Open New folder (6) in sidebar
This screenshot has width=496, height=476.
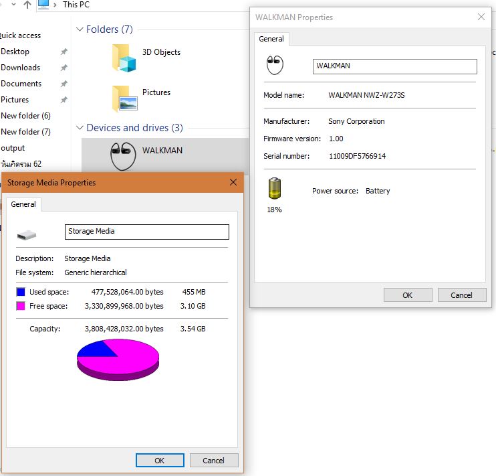[x=25, y=116]
